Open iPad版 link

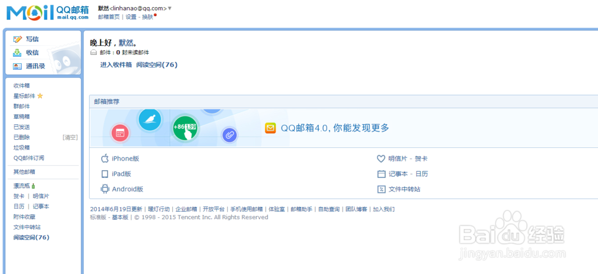pos(121,174)
